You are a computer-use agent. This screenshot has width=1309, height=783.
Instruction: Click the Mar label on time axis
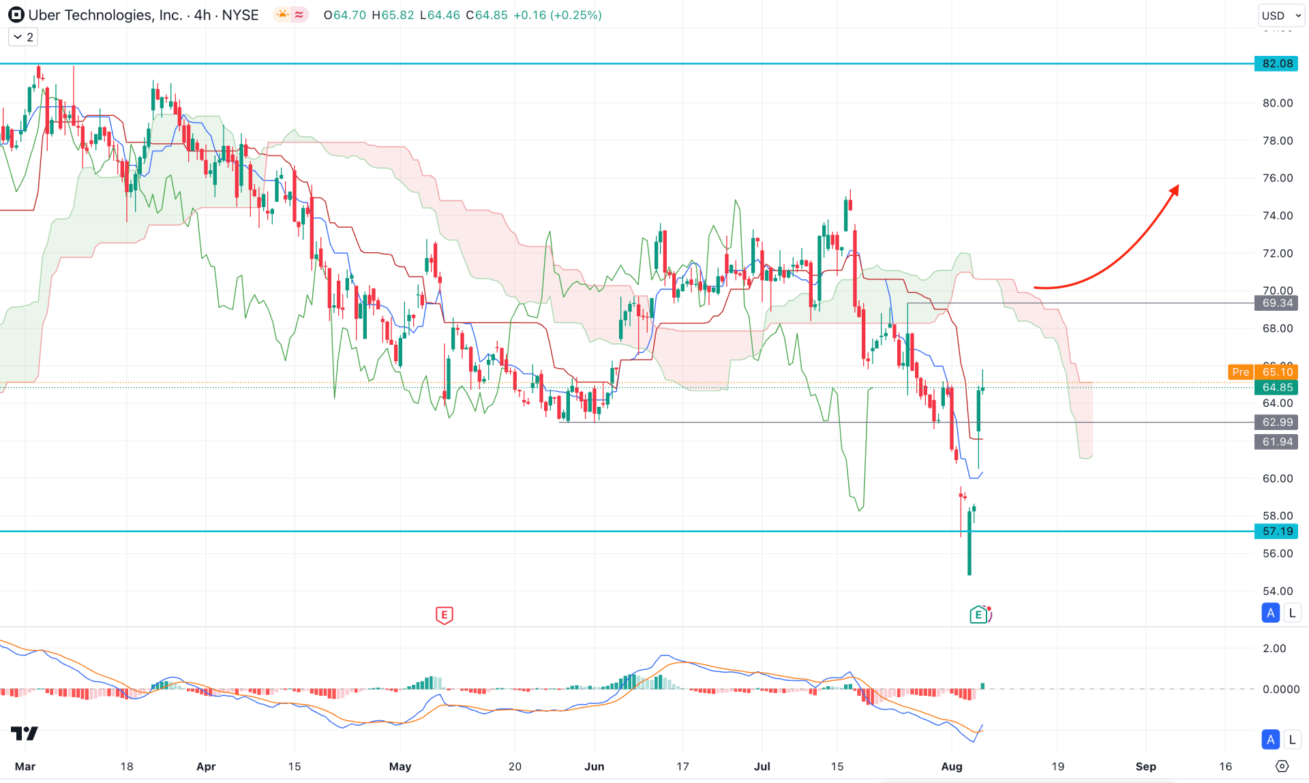[x=25, y=767]
